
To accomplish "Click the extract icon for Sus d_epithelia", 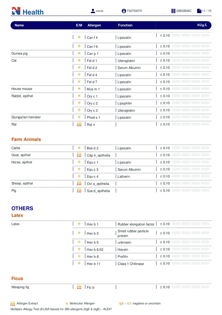I will [x=79, y=190].
